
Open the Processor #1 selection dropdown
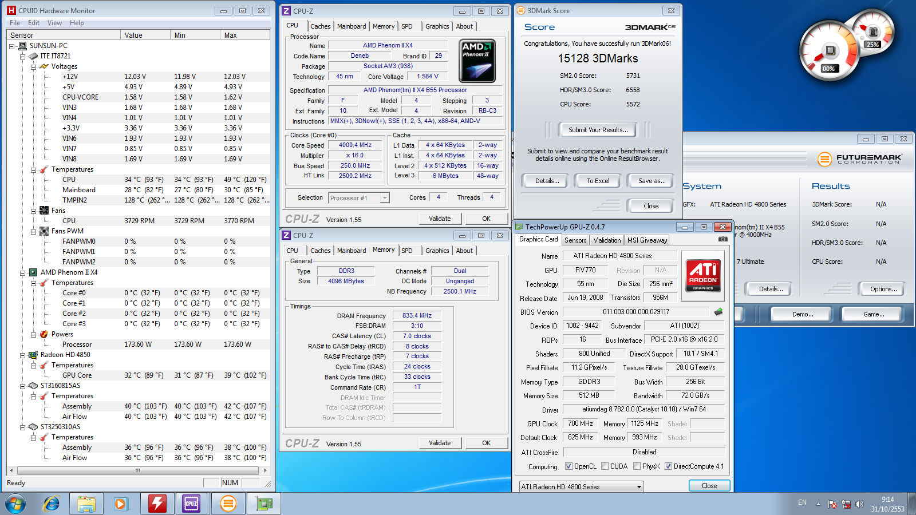tap(358, 198)
